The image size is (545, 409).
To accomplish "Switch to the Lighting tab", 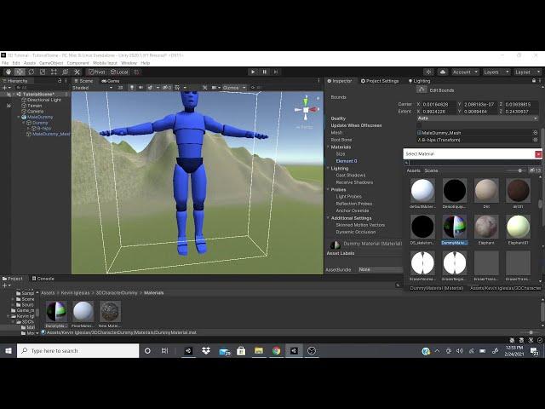I will point(419,81).
